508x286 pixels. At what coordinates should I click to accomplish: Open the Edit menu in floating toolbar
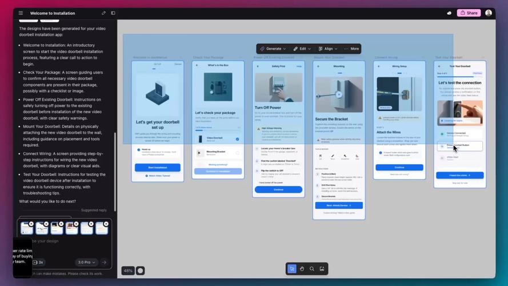[x=302, y=49]
